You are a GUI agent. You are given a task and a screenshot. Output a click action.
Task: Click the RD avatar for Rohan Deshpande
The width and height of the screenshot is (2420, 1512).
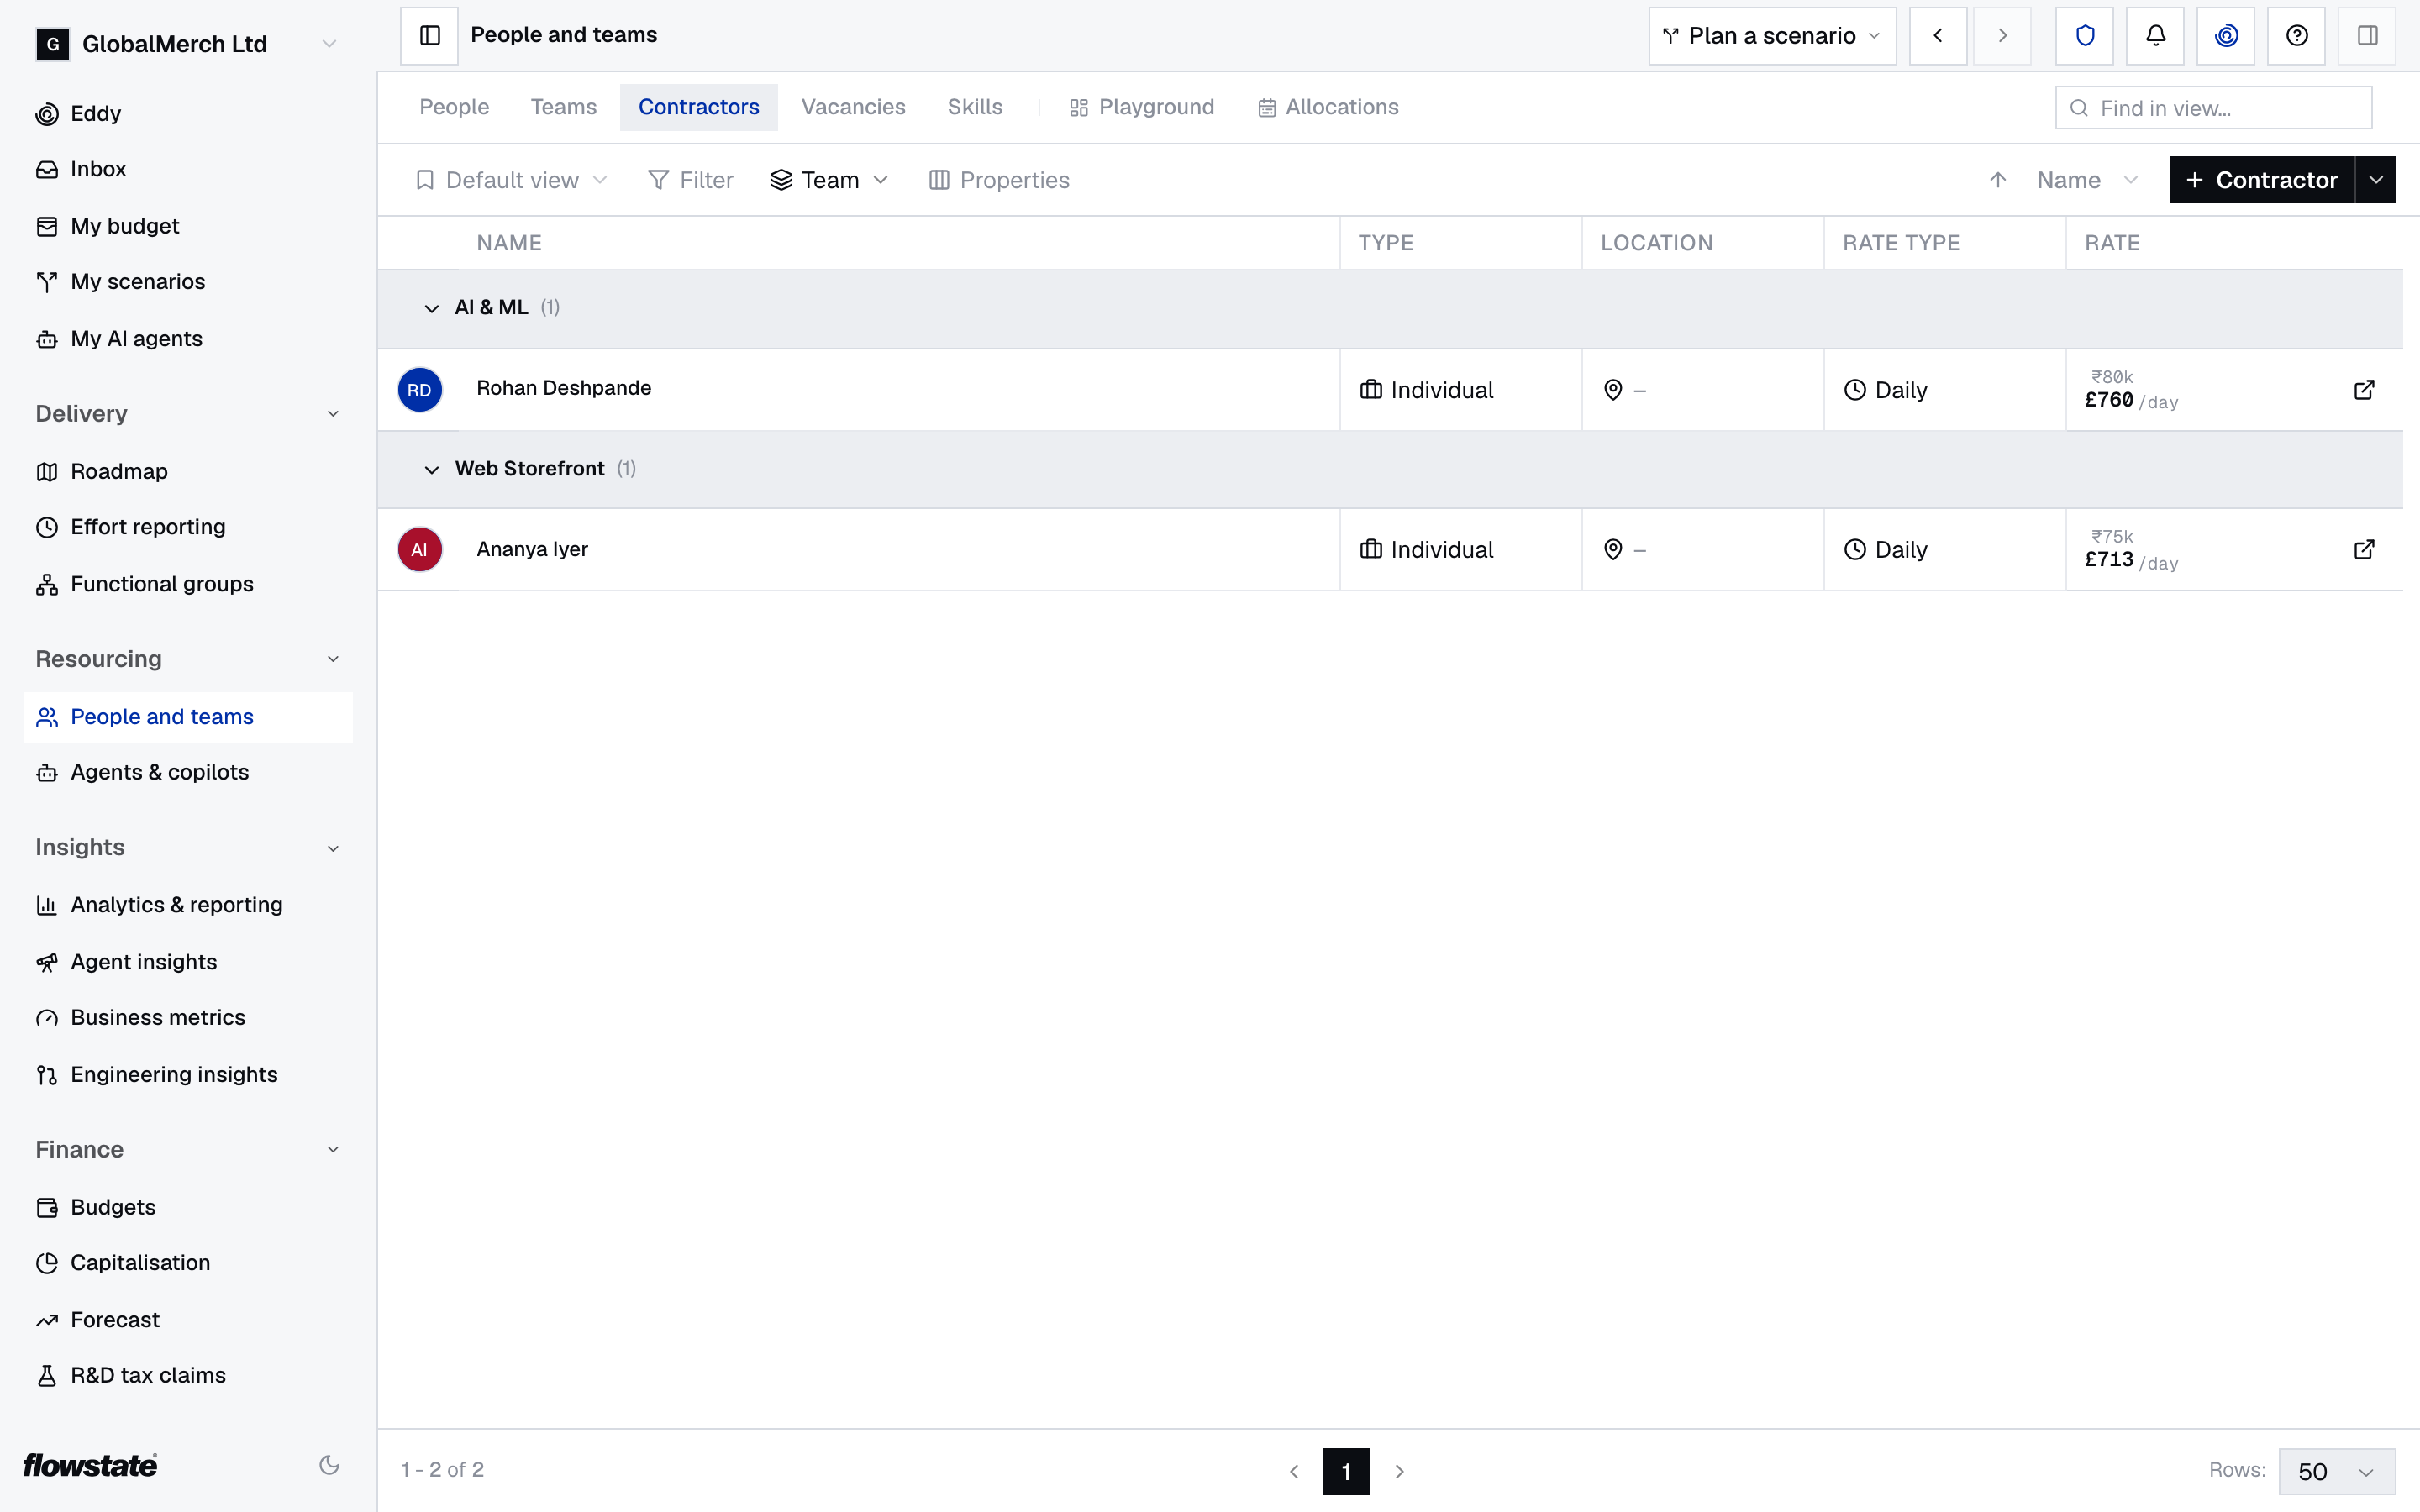(x=420, y=390)
